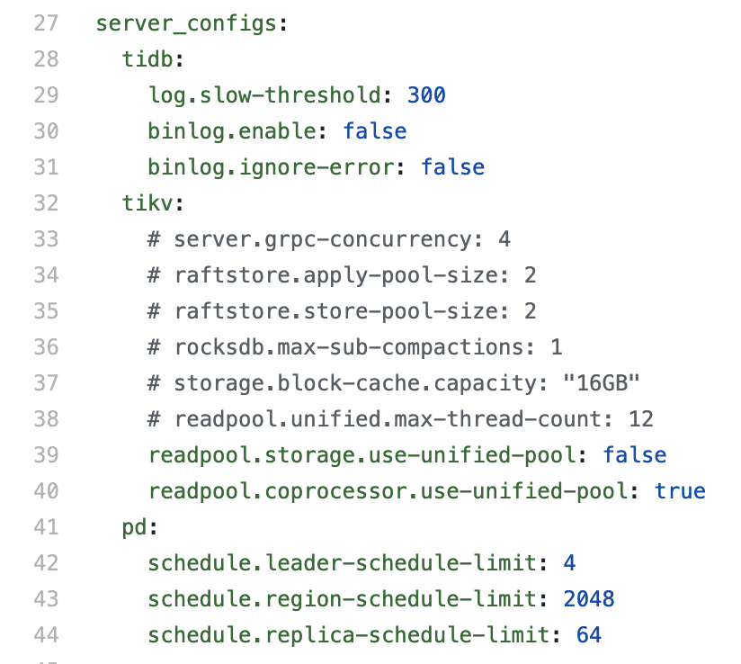Image resolution: width=741 pixels, height=664 pixels.
Task: Click line number 39
Action: [47, 454]
